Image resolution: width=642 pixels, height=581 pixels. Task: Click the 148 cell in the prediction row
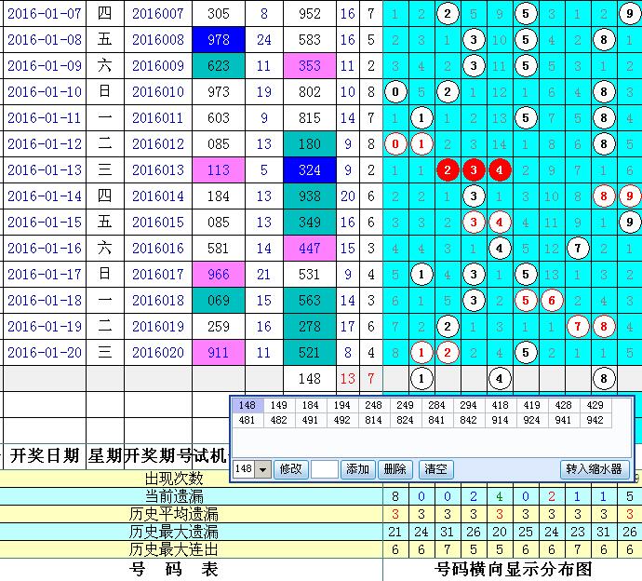[310, 379]
